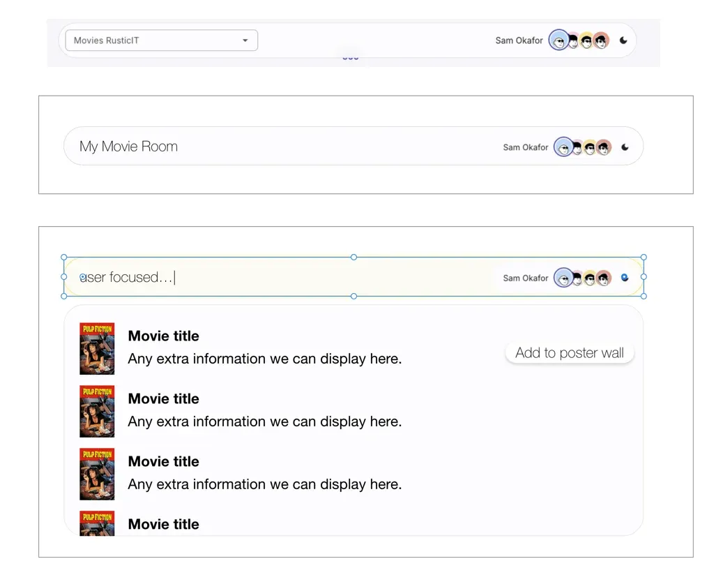Open the Movies RusticIT dropdown
This screenshot has height=568, width=707.
click(x=162, y=40)
